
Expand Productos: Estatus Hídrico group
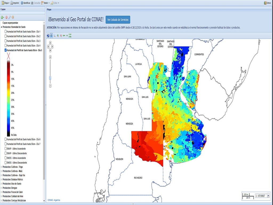pos(1,180)
